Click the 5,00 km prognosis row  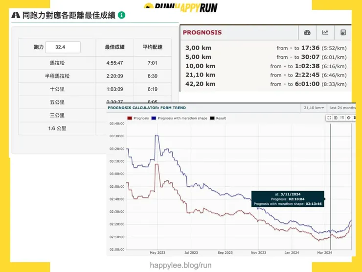pyautogui.click(x=266, y=57)
